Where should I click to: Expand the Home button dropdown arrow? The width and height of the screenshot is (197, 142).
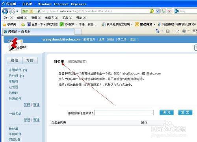pos(162,31)
